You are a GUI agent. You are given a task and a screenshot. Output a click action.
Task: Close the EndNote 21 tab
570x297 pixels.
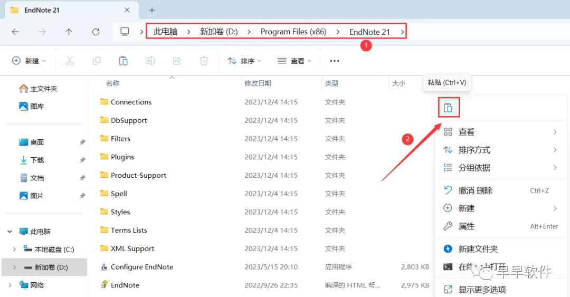[x=127, y=10]
